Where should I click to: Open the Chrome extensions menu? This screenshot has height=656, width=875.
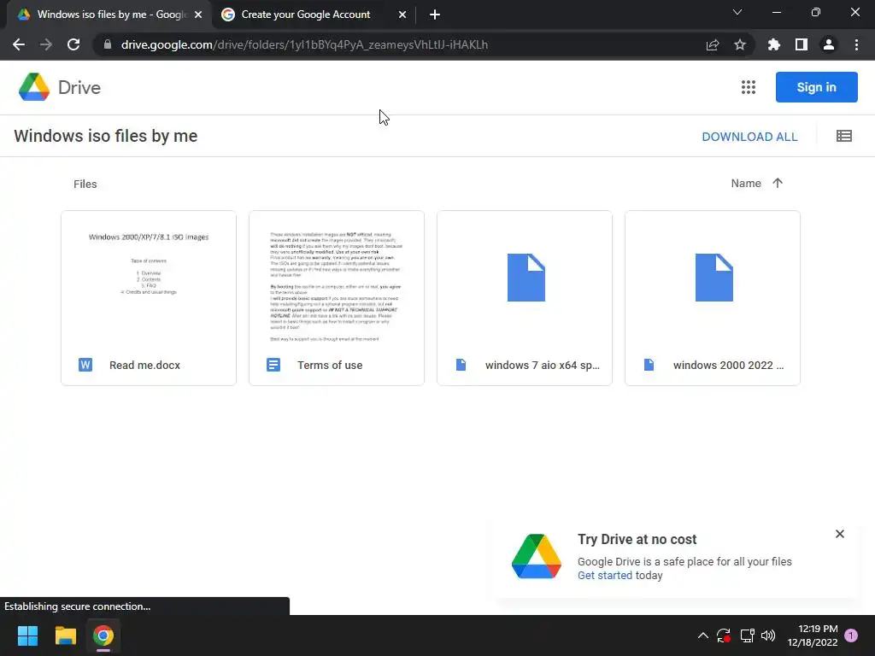[x=774, y=44]
